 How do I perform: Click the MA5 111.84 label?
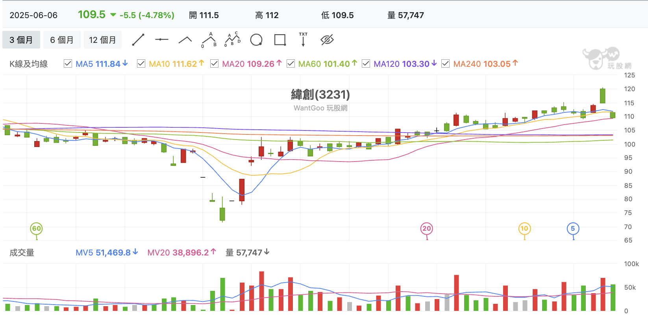click(102, 64)
